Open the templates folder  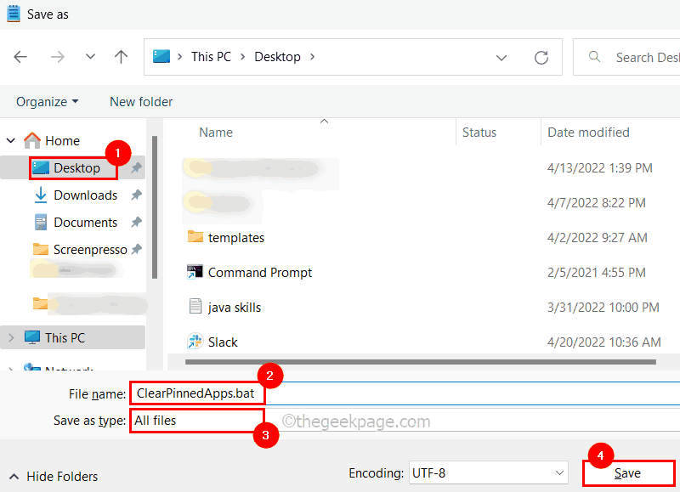click(x=235, y=238)
